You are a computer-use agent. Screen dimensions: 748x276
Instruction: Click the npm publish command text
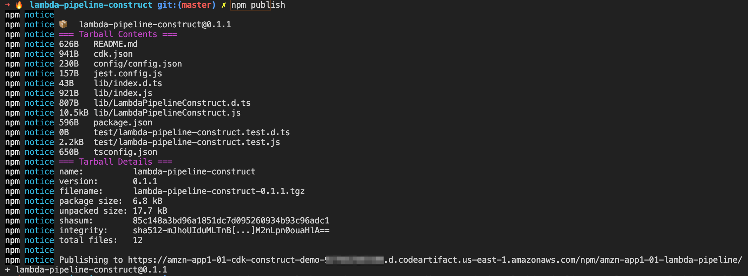pos(258,5)
